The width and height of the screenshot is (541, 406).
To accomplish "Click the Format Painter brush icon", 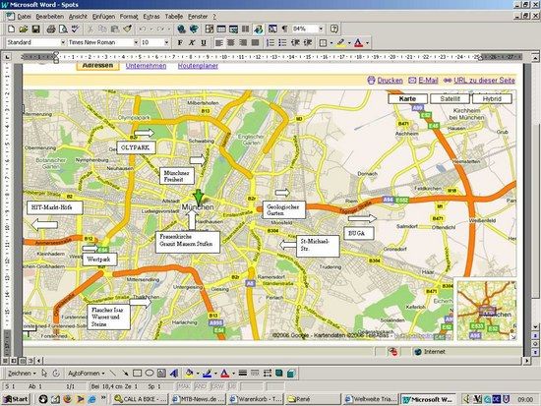I will point(128,29).
